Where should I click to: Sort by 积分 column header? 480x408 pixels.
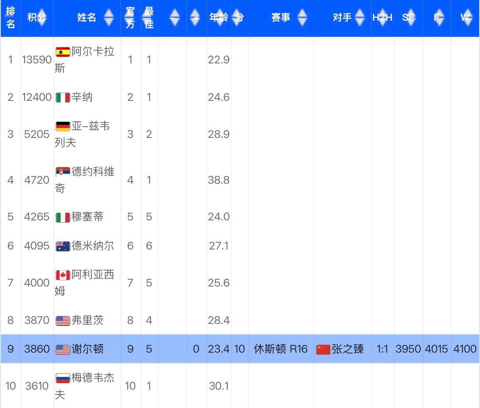coord(37,18)
